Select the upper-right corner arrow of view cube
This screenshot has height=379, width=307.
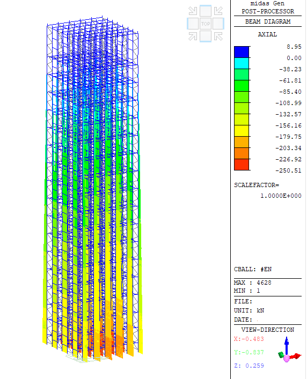click(218, 11)
